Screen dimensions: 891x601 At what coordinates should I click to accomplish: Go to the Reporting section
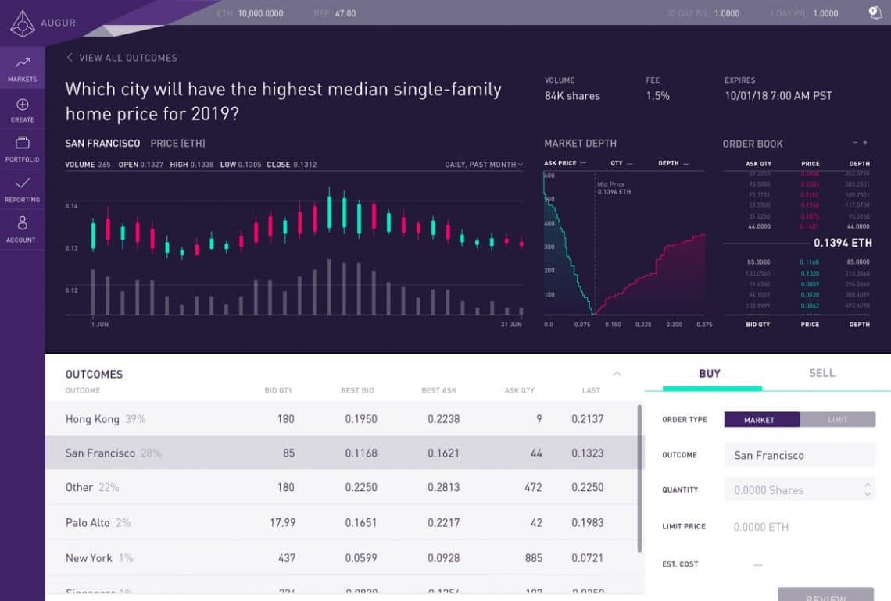coord(22,190)
